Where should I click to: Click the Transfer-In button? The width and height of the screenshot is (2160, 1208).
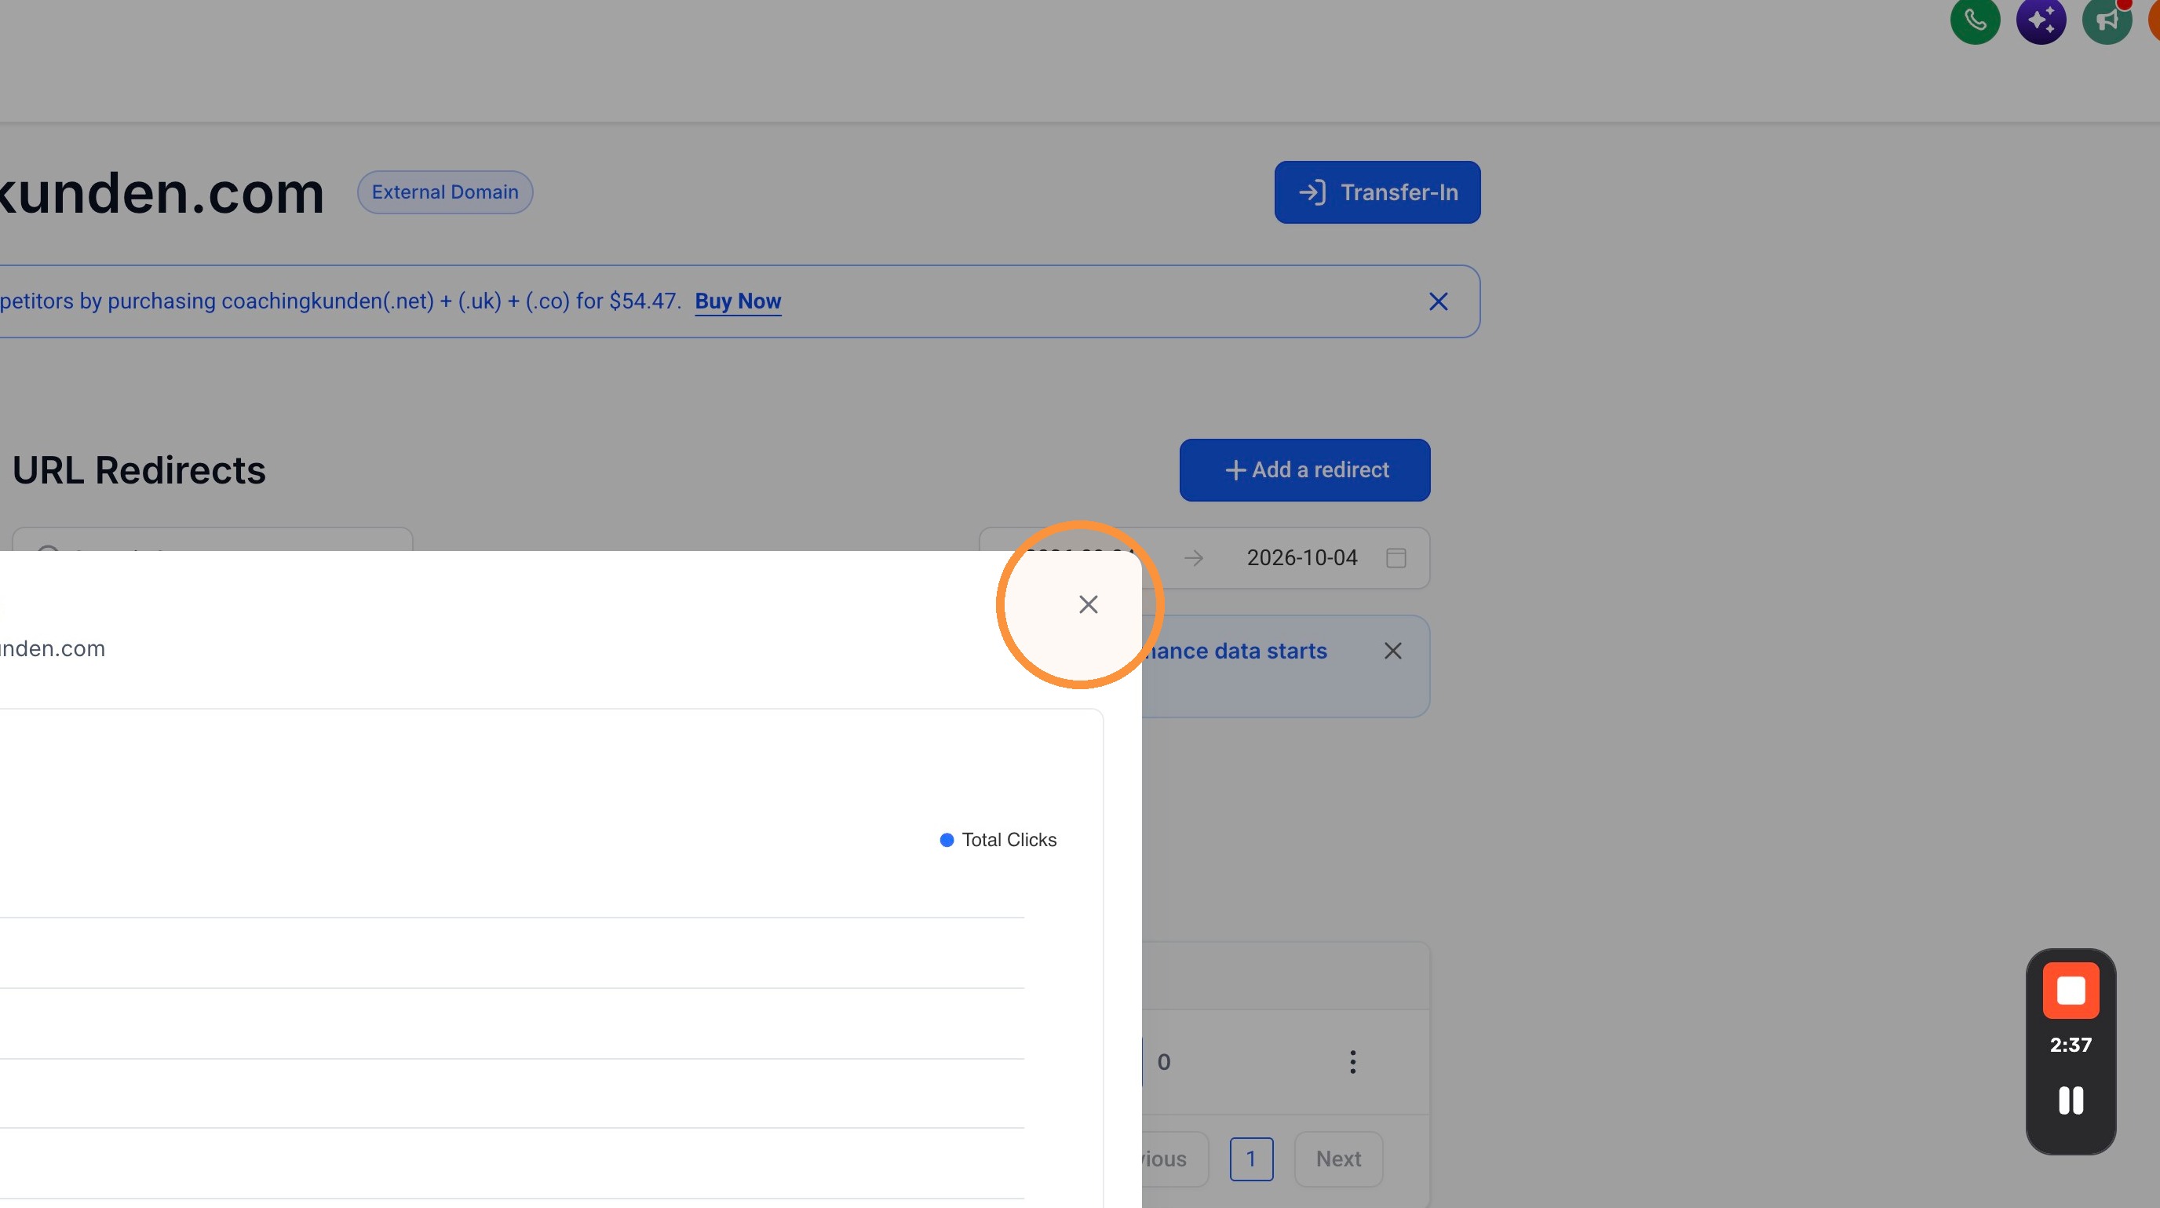[1377, 192]
